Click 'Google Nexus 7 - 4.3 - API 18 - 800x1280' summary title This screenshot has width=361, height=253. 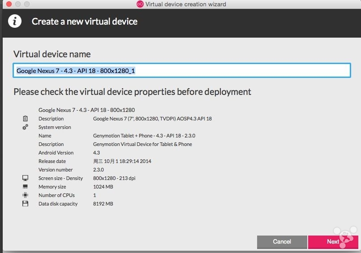(86, 110)
